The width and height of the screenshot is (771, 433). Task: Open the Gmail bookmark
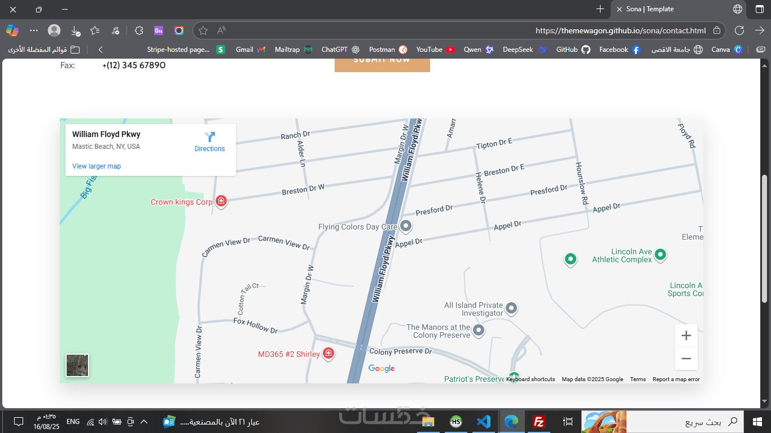coord(251,50)
